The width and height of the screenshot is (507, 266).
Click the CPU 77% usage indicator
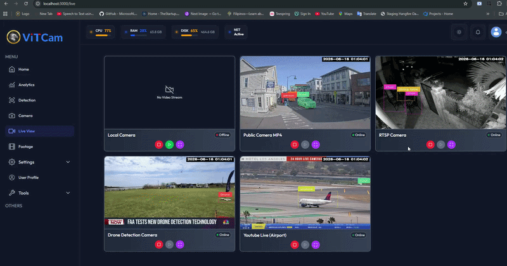click(x=101, y=32)
